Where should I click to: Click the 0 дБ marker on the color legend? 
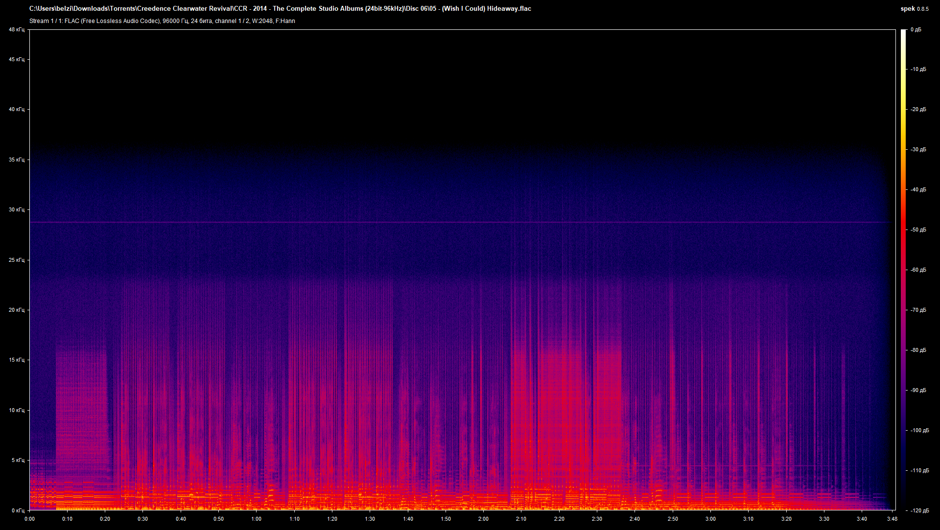916,29
